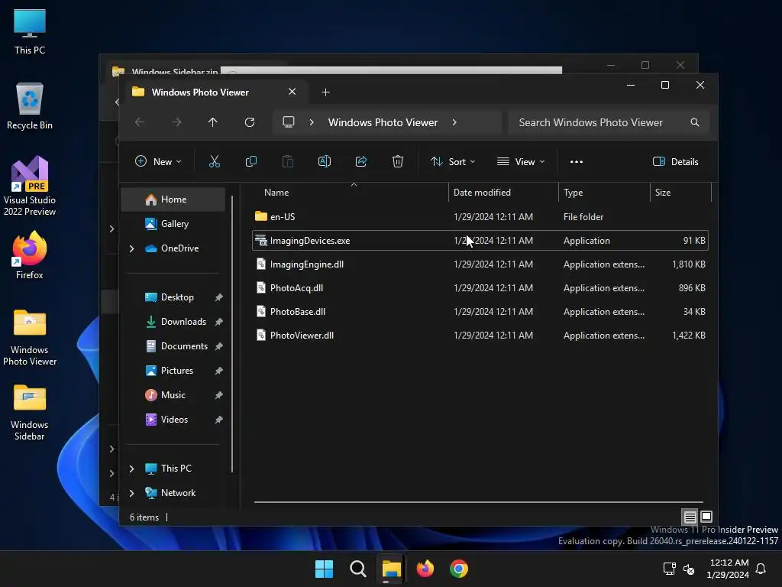Refresh the folder view
The width and height of the screenshot is (782, 587).
coord(250,122)
